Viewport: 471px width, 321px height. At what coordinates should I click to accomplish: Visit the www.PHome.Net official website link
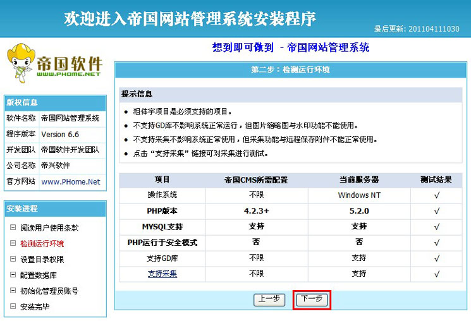71,181
